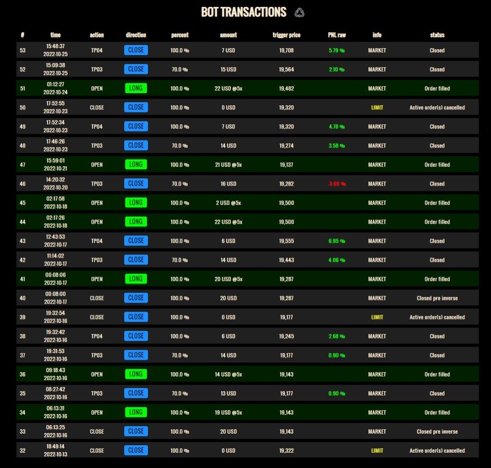Select the 4.78 % PNL value
This screenshot has height=468, width=491.
click(x=337, y=126)
